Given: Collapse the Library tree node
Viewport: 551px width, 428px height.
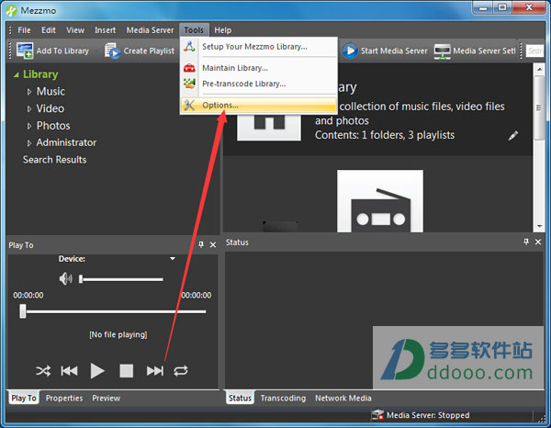Looking at the screenshot, I should (x=16, y=74).
